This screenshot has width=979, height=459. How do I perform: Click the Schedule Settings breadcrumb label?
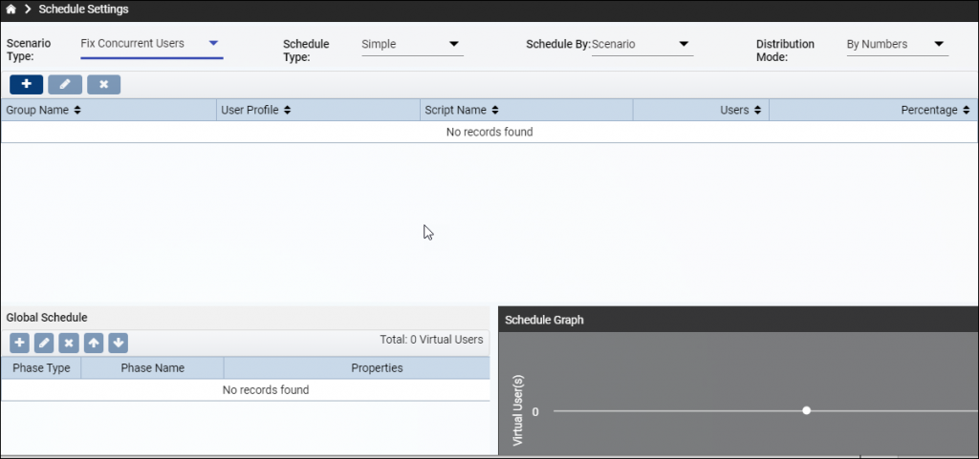coord(84,10)
